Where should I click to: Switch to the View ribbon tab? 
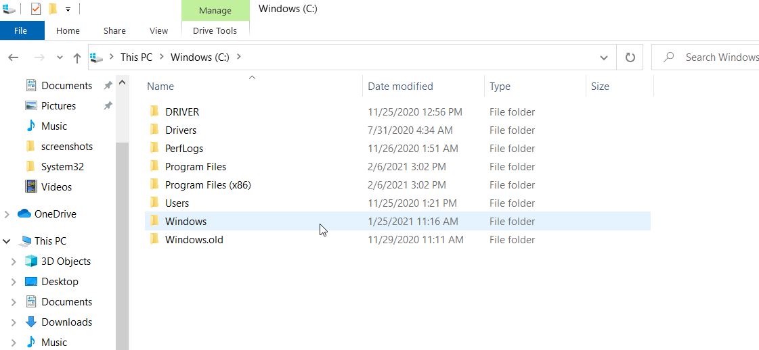pos(158,30)
